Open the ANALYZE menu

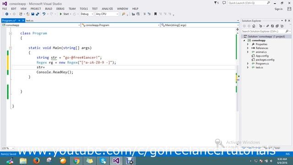click(107, 9)
